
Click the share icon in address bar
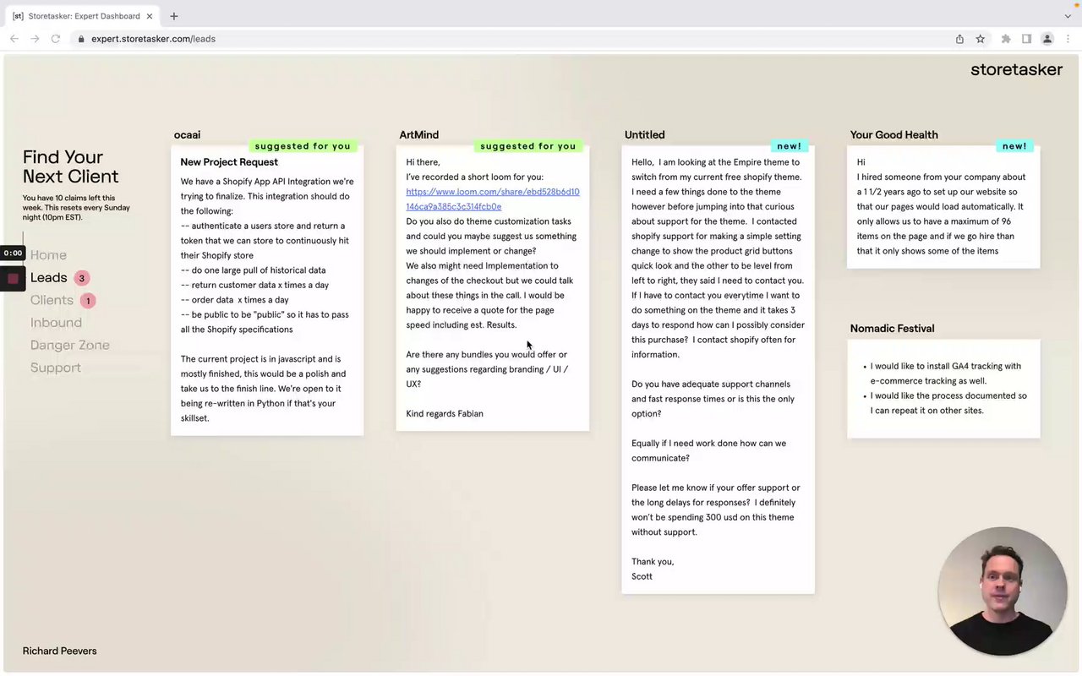[x=959, y=39]
